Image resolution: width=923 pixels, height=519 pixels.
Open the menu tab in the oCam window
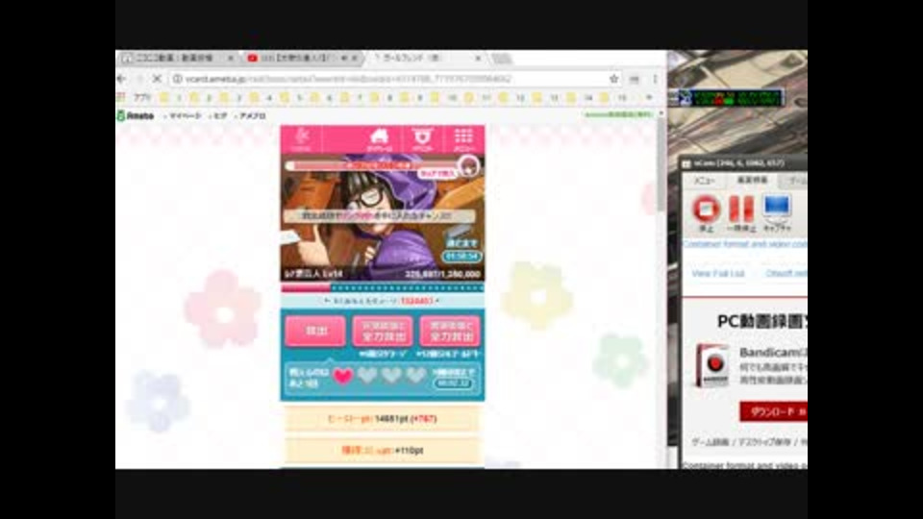(704, 181)
